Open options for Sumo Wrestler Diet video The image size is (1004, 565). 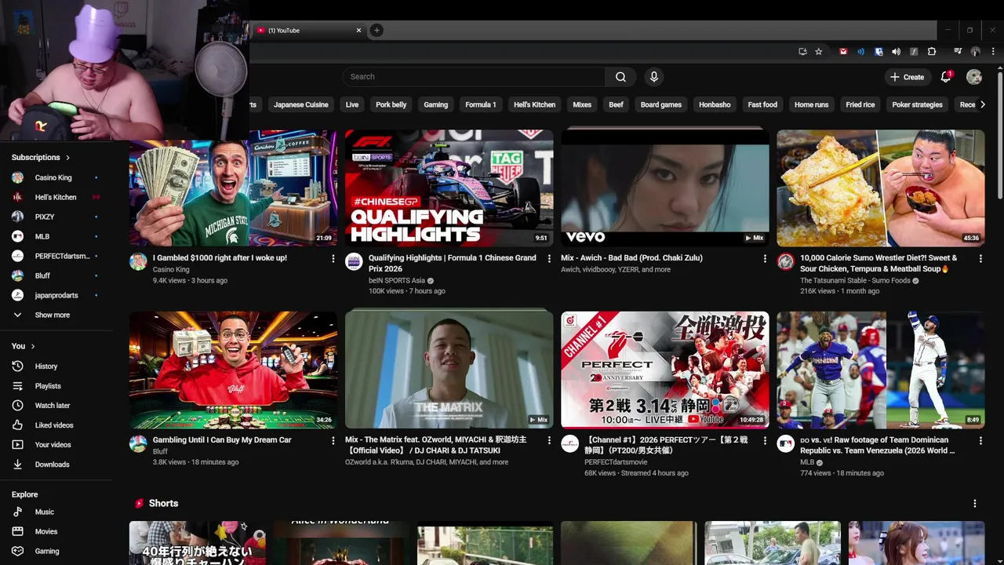[x=980, y=258]
